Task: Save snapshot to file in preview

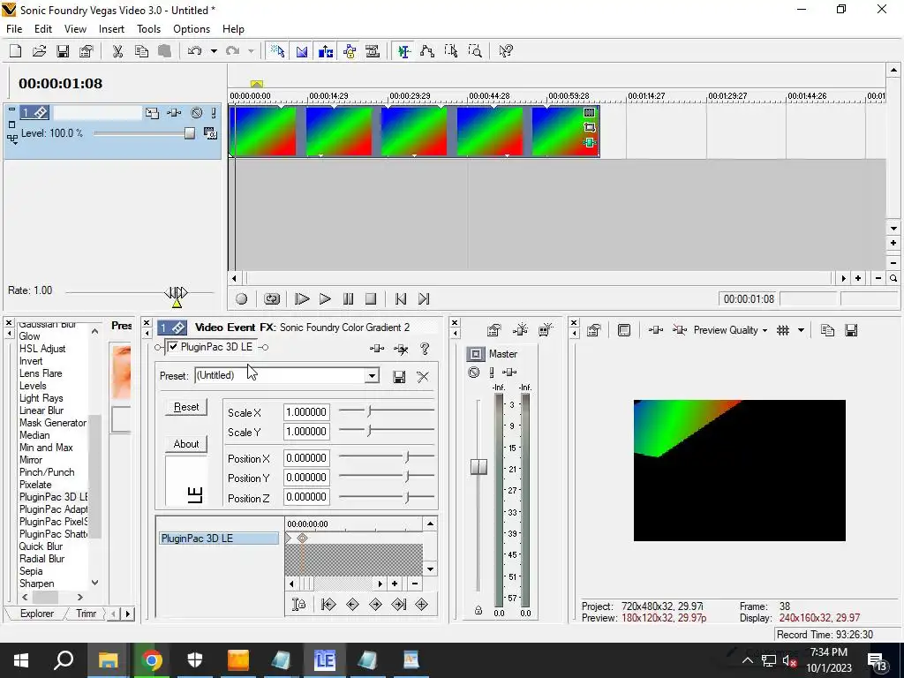Action: click(851, 330)
